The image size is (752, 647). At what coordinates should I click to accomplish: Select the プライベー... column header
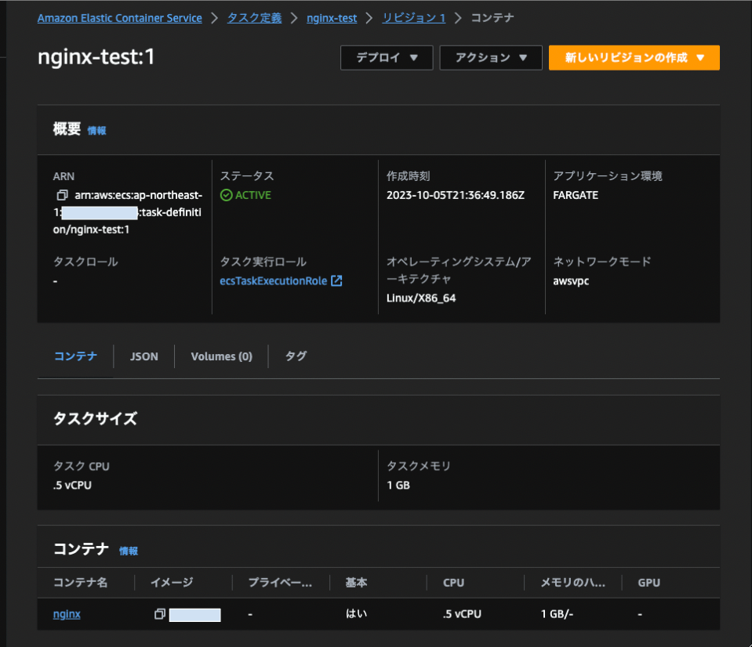[x=280, y=582]
